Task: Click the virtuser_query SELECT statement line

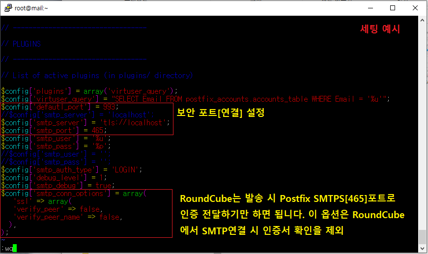Action: [196, 99]
